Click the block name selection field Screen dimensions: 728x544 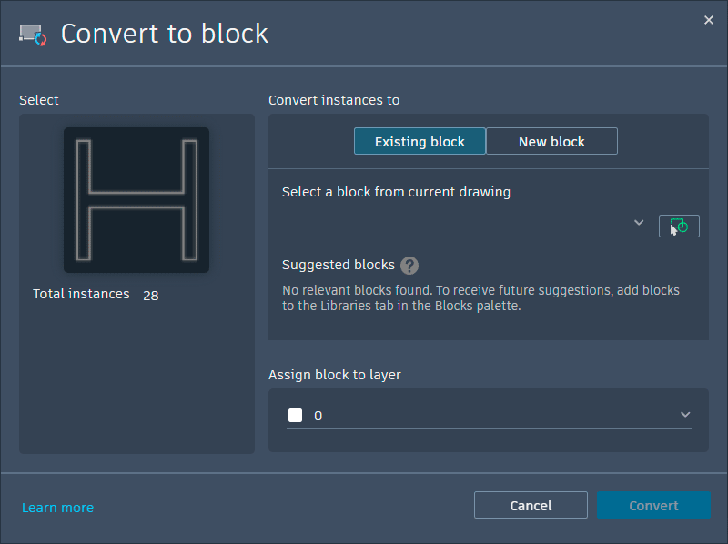[x=455, y=224]
